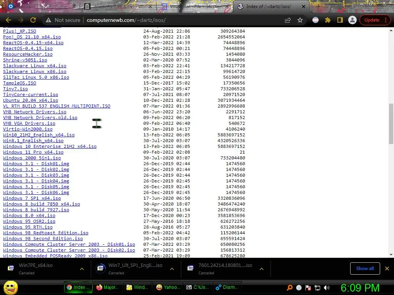Open the TempleOS.ISO link
Viewport: 394px width, 295px height.
tap(20, 83)
